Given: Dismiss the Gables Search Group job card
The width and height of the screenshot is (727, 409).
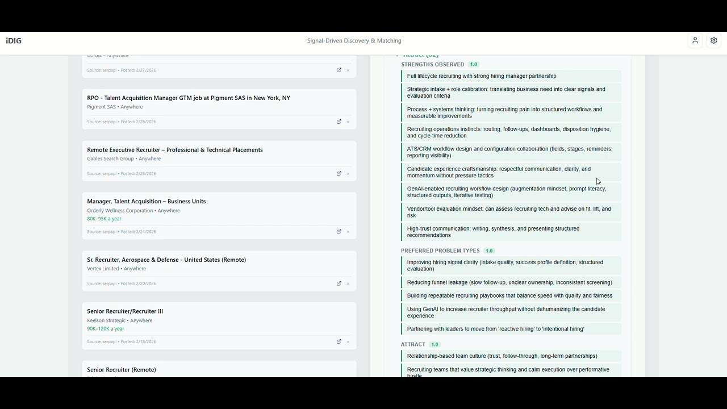Looking at the screenshot, I should coord(348,174).
